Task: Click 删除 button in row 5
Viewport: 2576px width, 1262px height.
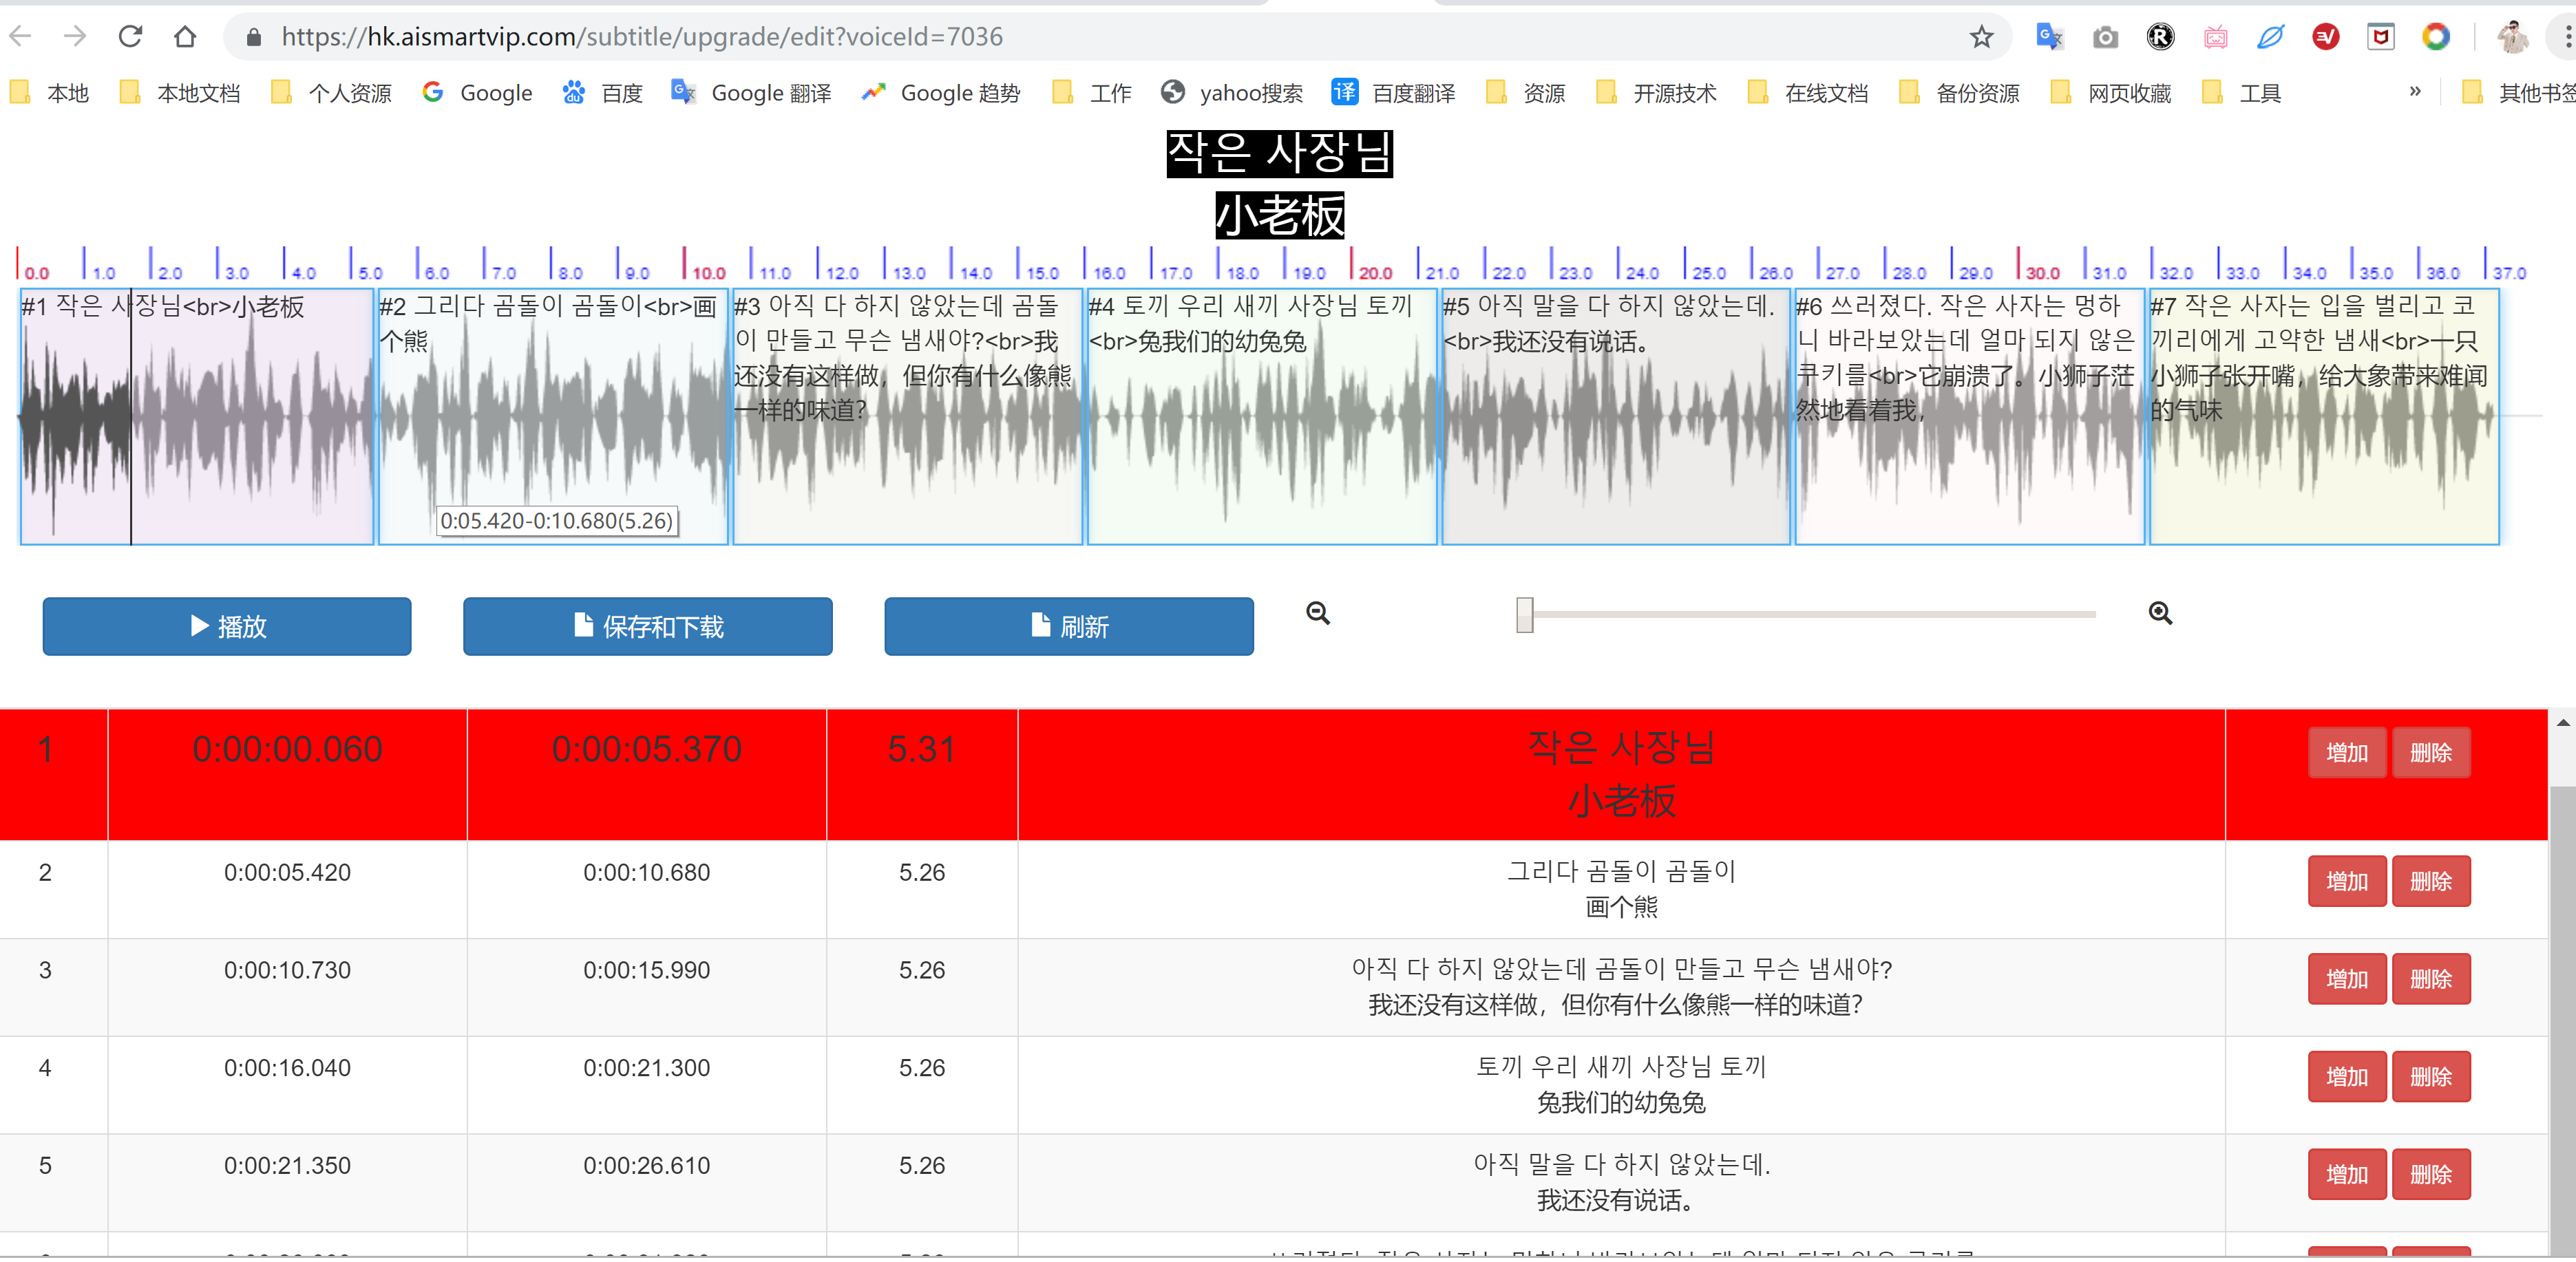Action: pyautogui.click(x=2431, y=1174)
